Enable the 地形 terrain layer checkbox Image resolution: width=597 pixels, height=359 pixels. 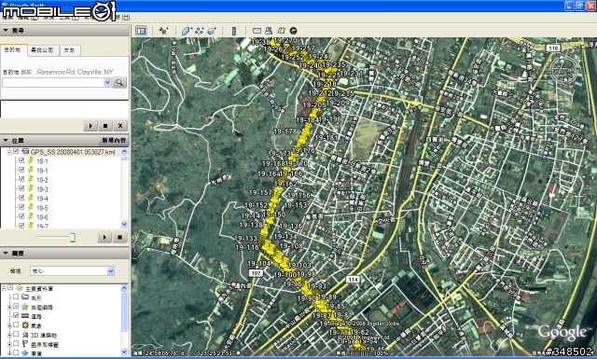(x=16, y=297)
